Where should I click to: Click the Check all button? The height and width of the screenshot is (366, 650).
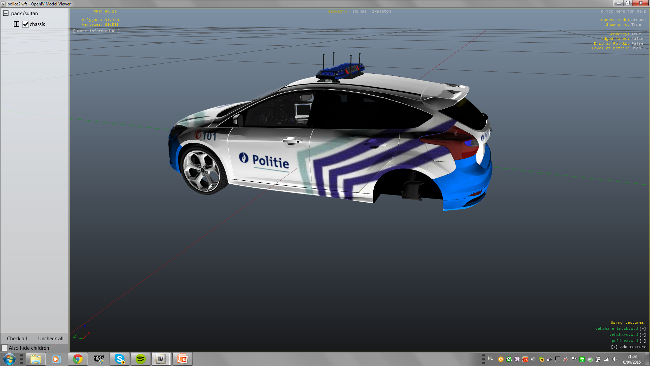[17, 338]
